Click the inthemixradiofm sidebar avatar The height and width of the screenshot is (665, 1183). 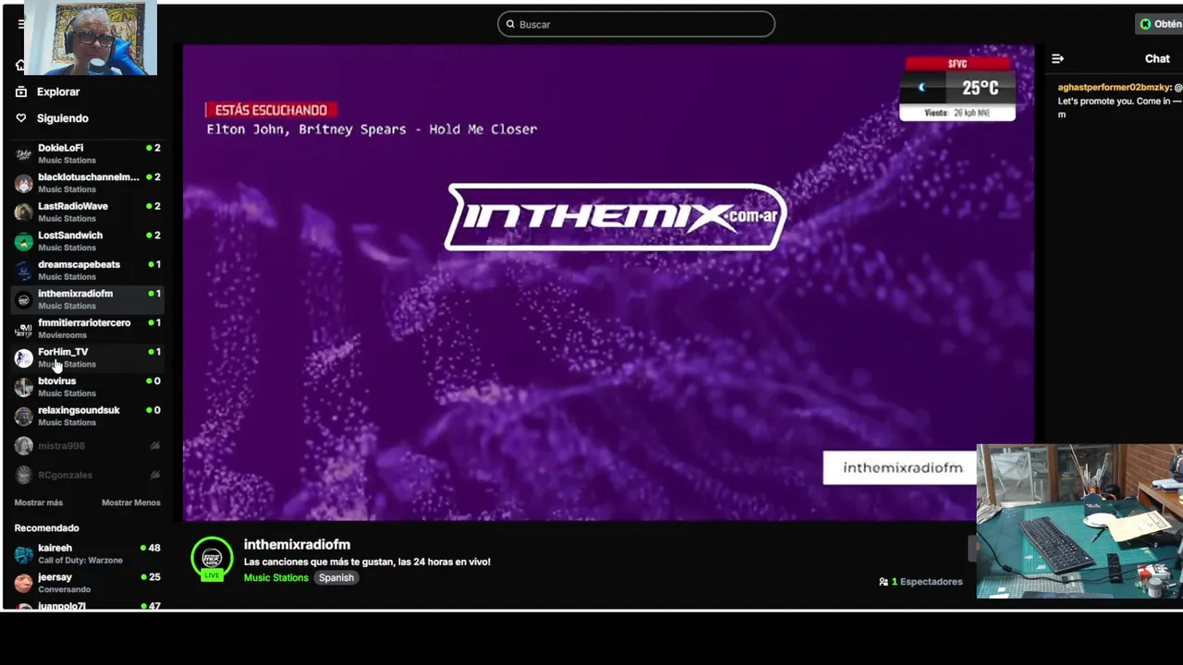pos(24,299)
